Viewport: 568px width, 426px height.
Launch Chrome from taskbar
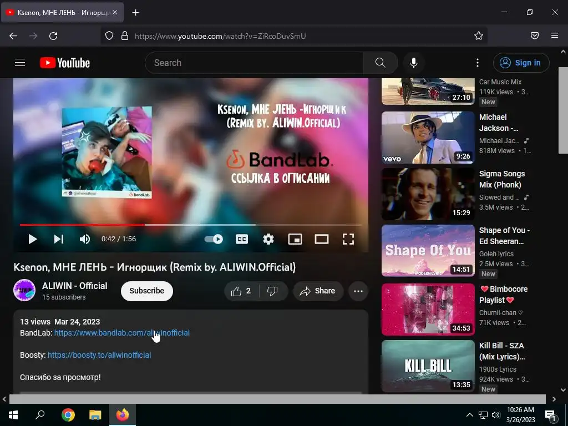tap(68, 415)
